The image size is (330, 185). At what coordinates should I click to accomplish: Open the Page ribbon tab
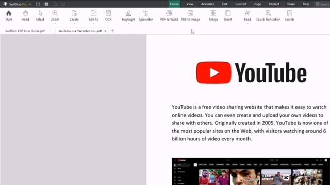(258, 4)
